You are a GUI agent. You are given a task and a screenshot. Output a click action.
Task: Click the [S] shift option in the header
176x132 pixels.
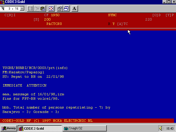click(x=37, y=19)
